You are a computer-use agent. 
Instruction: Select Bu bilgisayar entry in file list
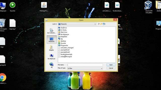tap(64, 34)
